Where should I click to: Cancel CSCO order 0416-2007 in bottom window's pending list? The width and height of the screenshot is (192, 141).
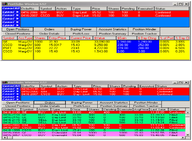(x=11, y=94)
